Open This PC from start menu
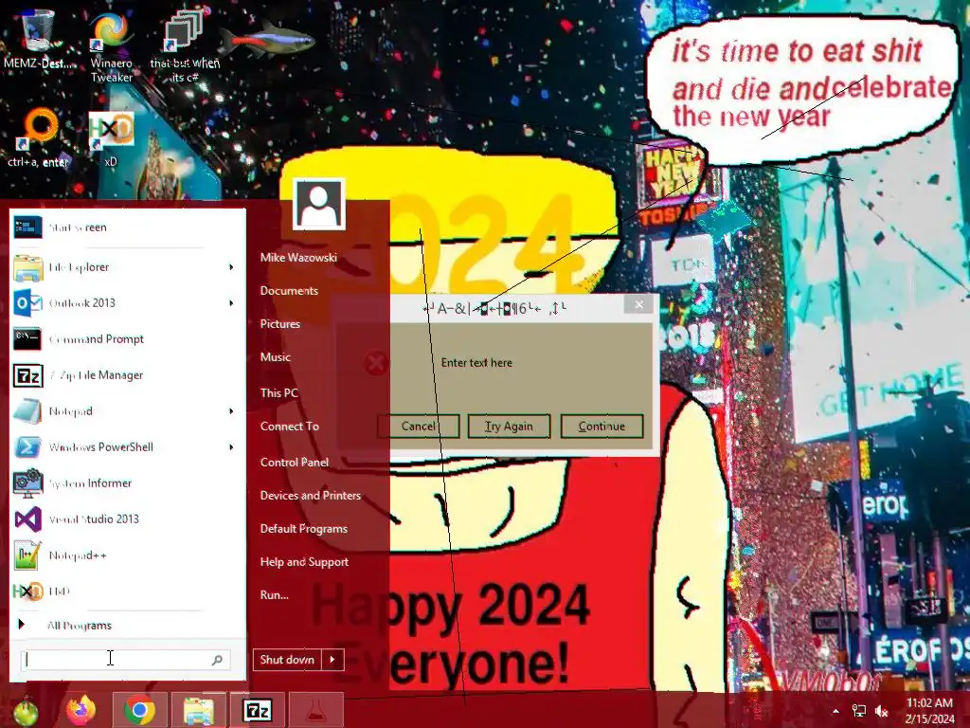Image resolution: width=970 pixels, height=728 pixels. click(x=279, y=393)
